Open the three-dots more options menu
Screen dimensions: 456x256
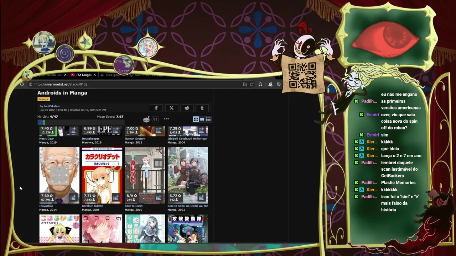tap(166, 119)
